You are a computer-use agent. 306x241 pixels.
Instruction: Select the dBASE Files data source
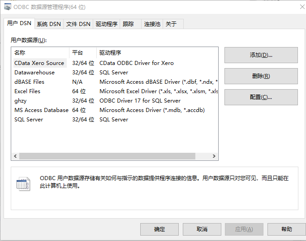tap(29, 82)
